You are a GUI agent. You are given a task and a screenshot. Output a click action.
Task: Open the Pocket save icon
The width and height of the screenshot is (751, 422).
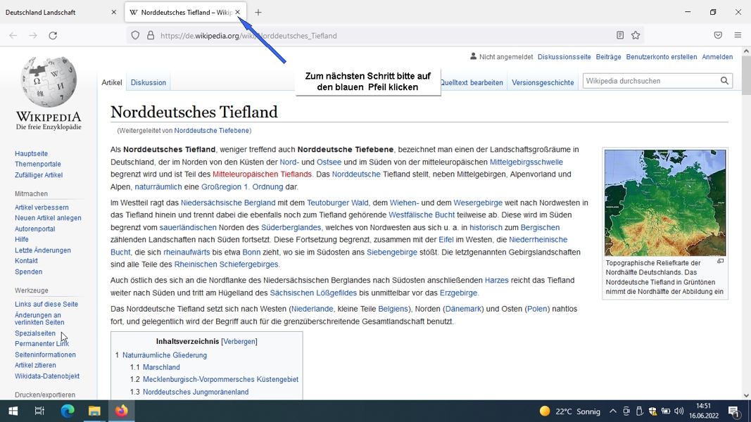tap(718, 35)
